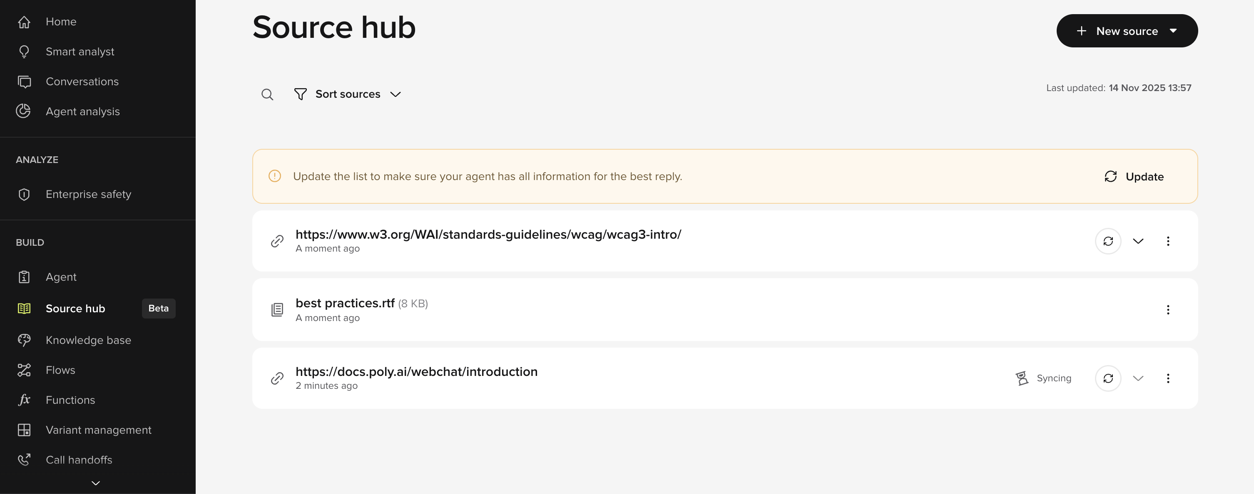Open the New source dropdown arrow
This screenshot has width=1254, height=494.
click(1173, 31)
